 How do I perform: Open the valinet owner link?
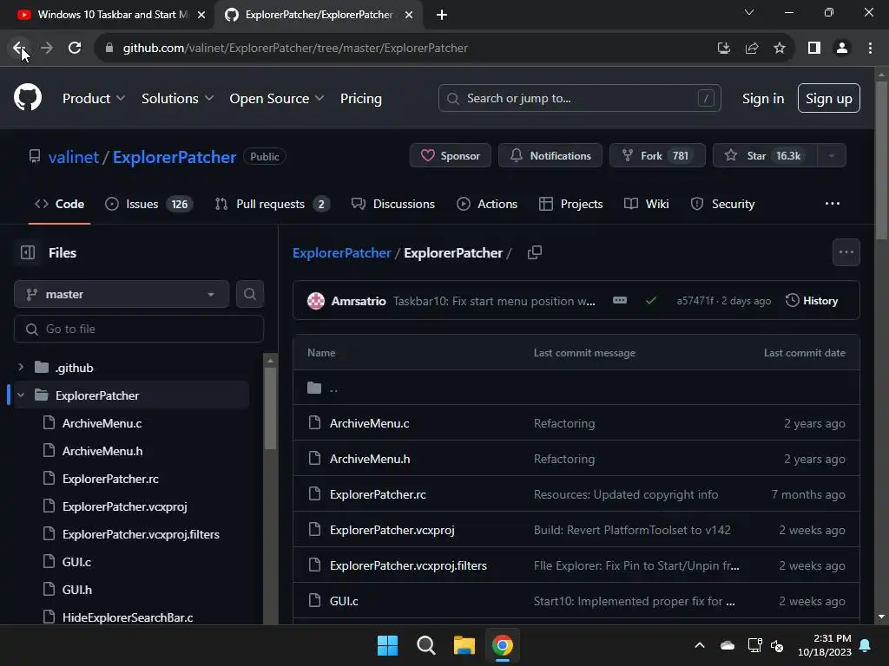pos(74,157)
